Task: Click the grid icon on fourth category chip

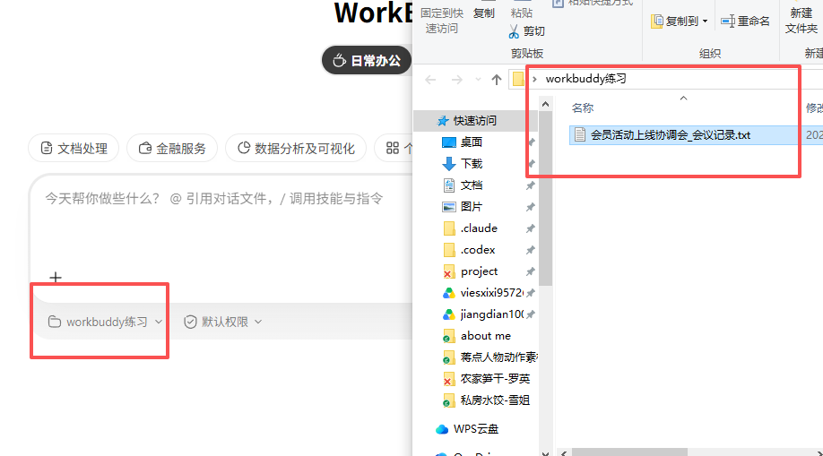Action: point(393,149)
